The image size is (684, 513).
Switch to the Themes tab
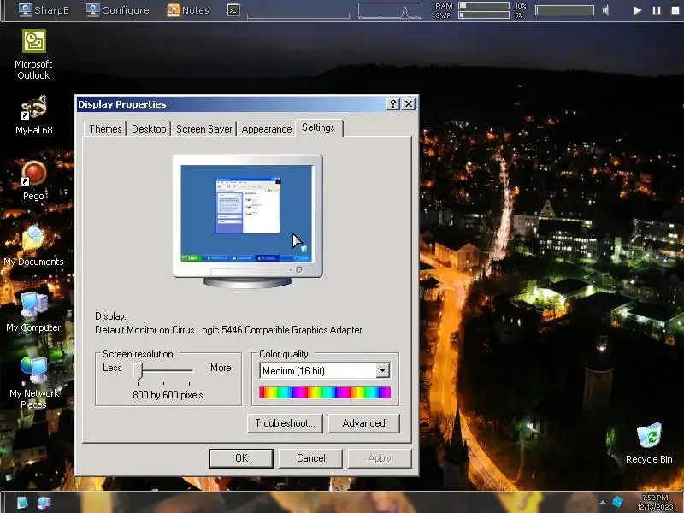point(105,129)
